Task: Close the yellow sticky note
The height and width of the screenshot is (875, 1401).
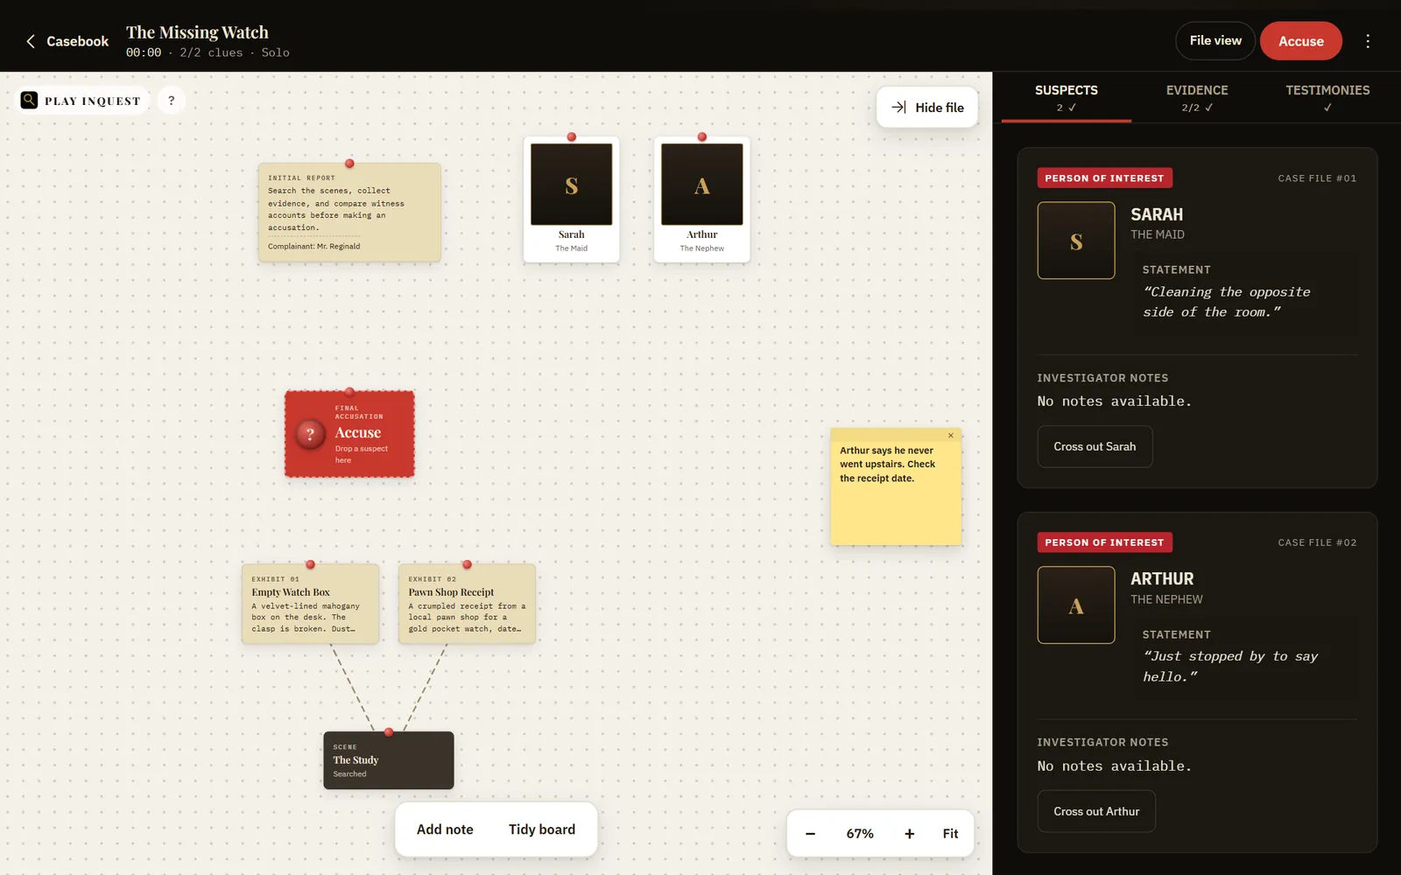Action: (x=951, y=436)
